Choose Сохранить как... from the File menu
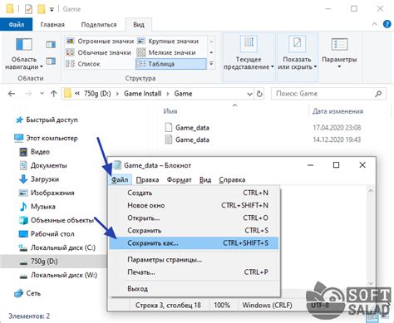This screenshot has height=323, width=394. (194, 243)
